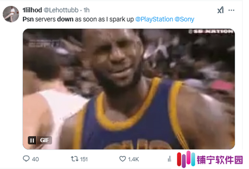Click the GIF badge label
249x169 pixels.
coord(44,140)
